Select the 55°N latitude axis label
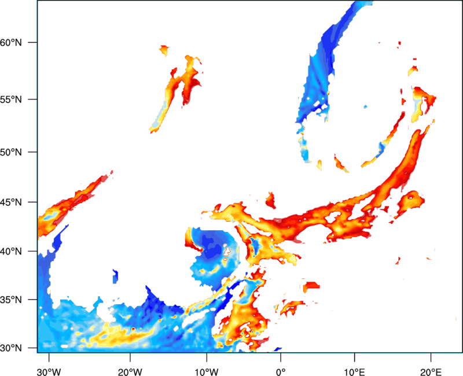 pos(11,99)
